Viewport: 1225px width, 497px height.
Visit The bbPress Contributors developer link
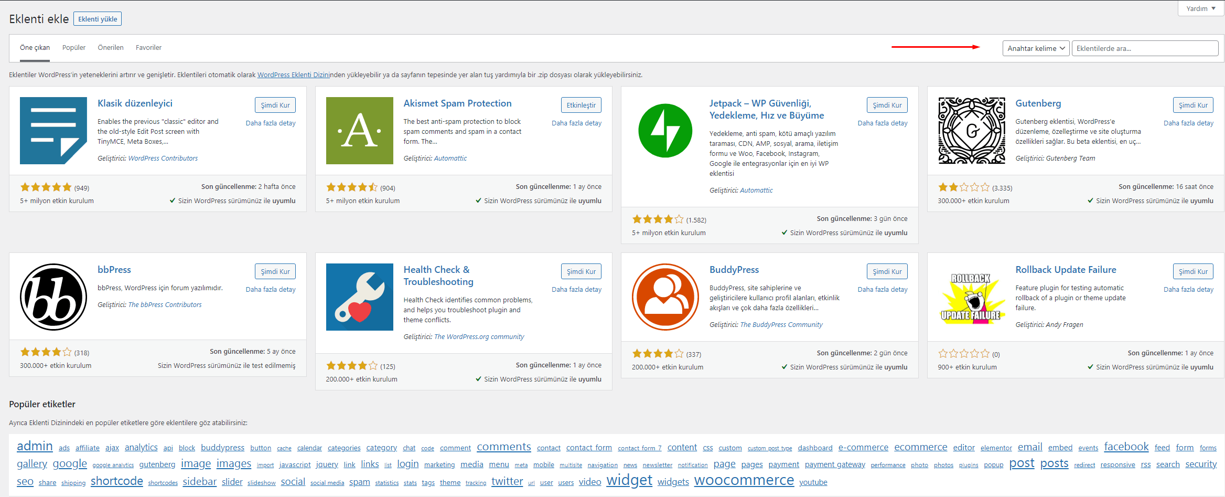(165, 305)
